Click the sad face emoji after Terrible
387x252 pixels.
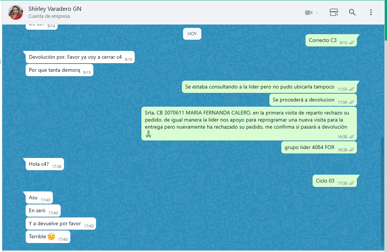coord(51,237)
